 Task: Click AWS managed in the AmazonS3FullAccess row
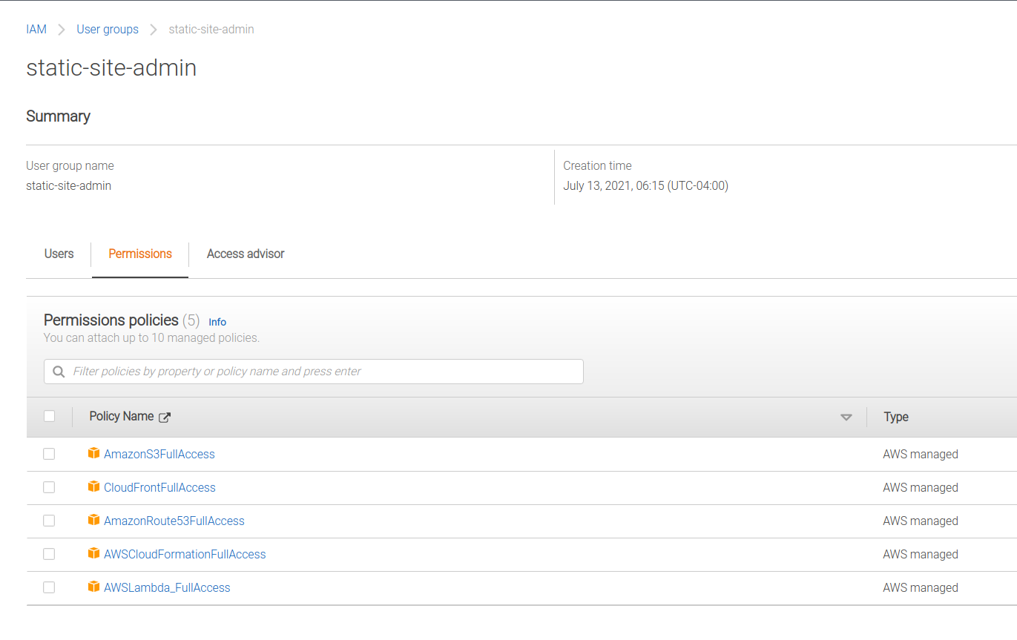921,454
